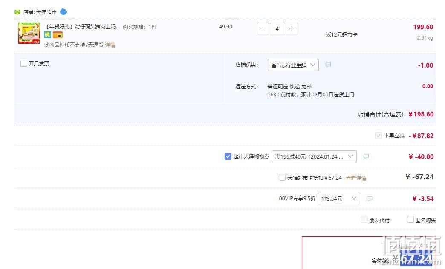
Task: Click the 普通配送 快递 免邮 text
Action: coord(289,87)
